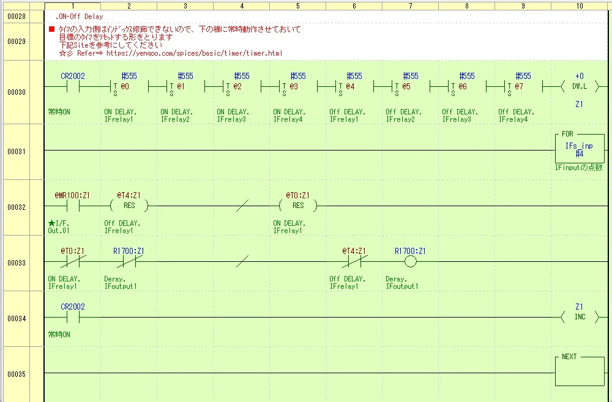
Task: Select R1700:Z1 normally-closed contact in rung 00033
Action: tap(129, 261)
